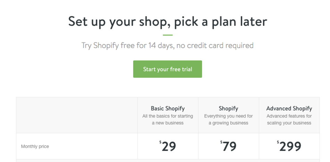
Task: Click the $299 monthly price
Action: [290, 146]
